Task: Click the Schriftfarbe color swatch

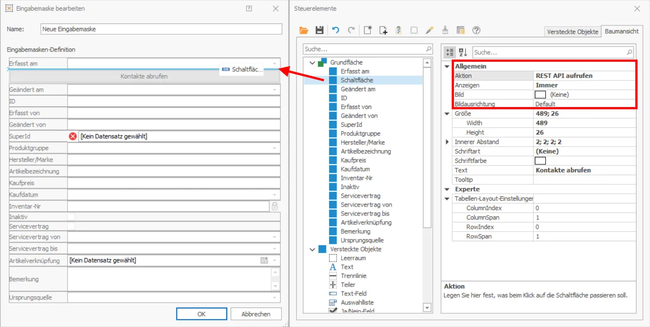Action: pyautogui.click(x=540, y=161)
